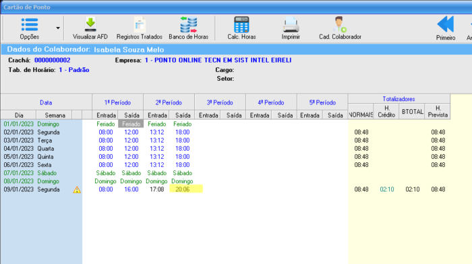The image size is (472, 264).
Task: Click collaborator name Isabela Souza Melo
Action: [x=129, y=50]
